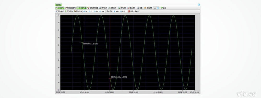Start playback with 开始回放 button
The height and width of the screenshot is (98, 261).
(x=69, y=11)
